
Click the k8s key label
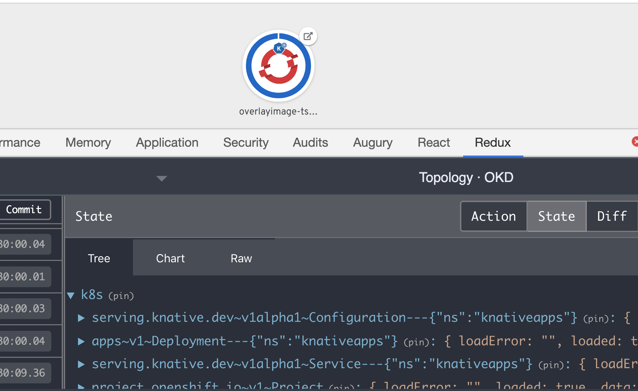tap(92, 295)
